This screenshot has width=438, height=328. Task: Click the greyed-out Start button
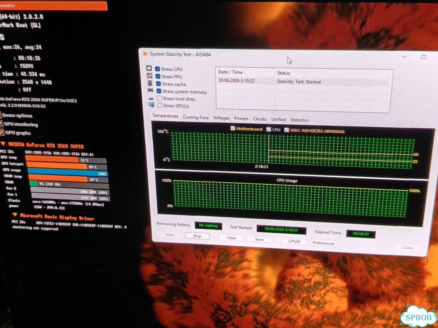170,235
